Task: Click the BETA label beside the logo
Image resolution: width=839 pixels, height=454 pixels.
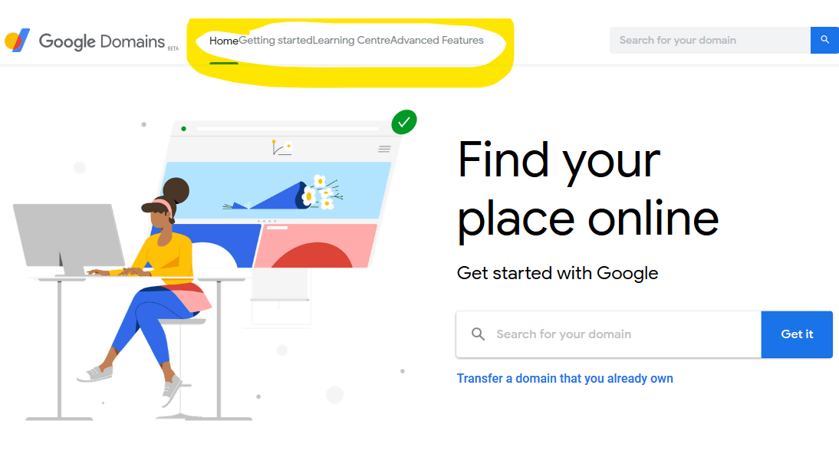Action: tap(173, 48)
